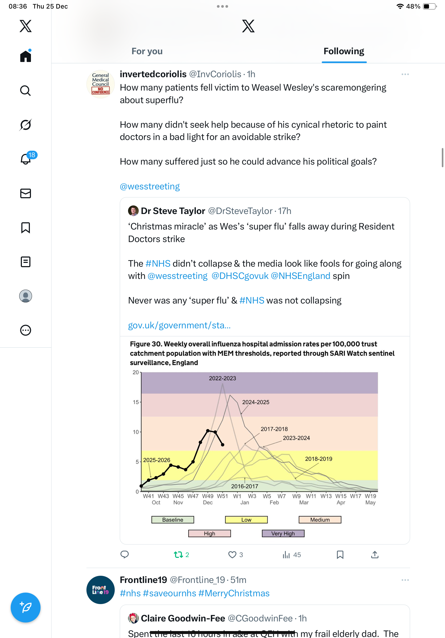Open the profile avatar in sidebar
Screen dimensions: 445x638
click(26, 296)
